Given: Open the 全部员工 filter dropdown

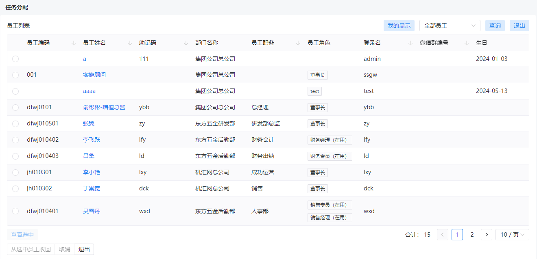Looking at the screenshot, I should coord(450,26).
